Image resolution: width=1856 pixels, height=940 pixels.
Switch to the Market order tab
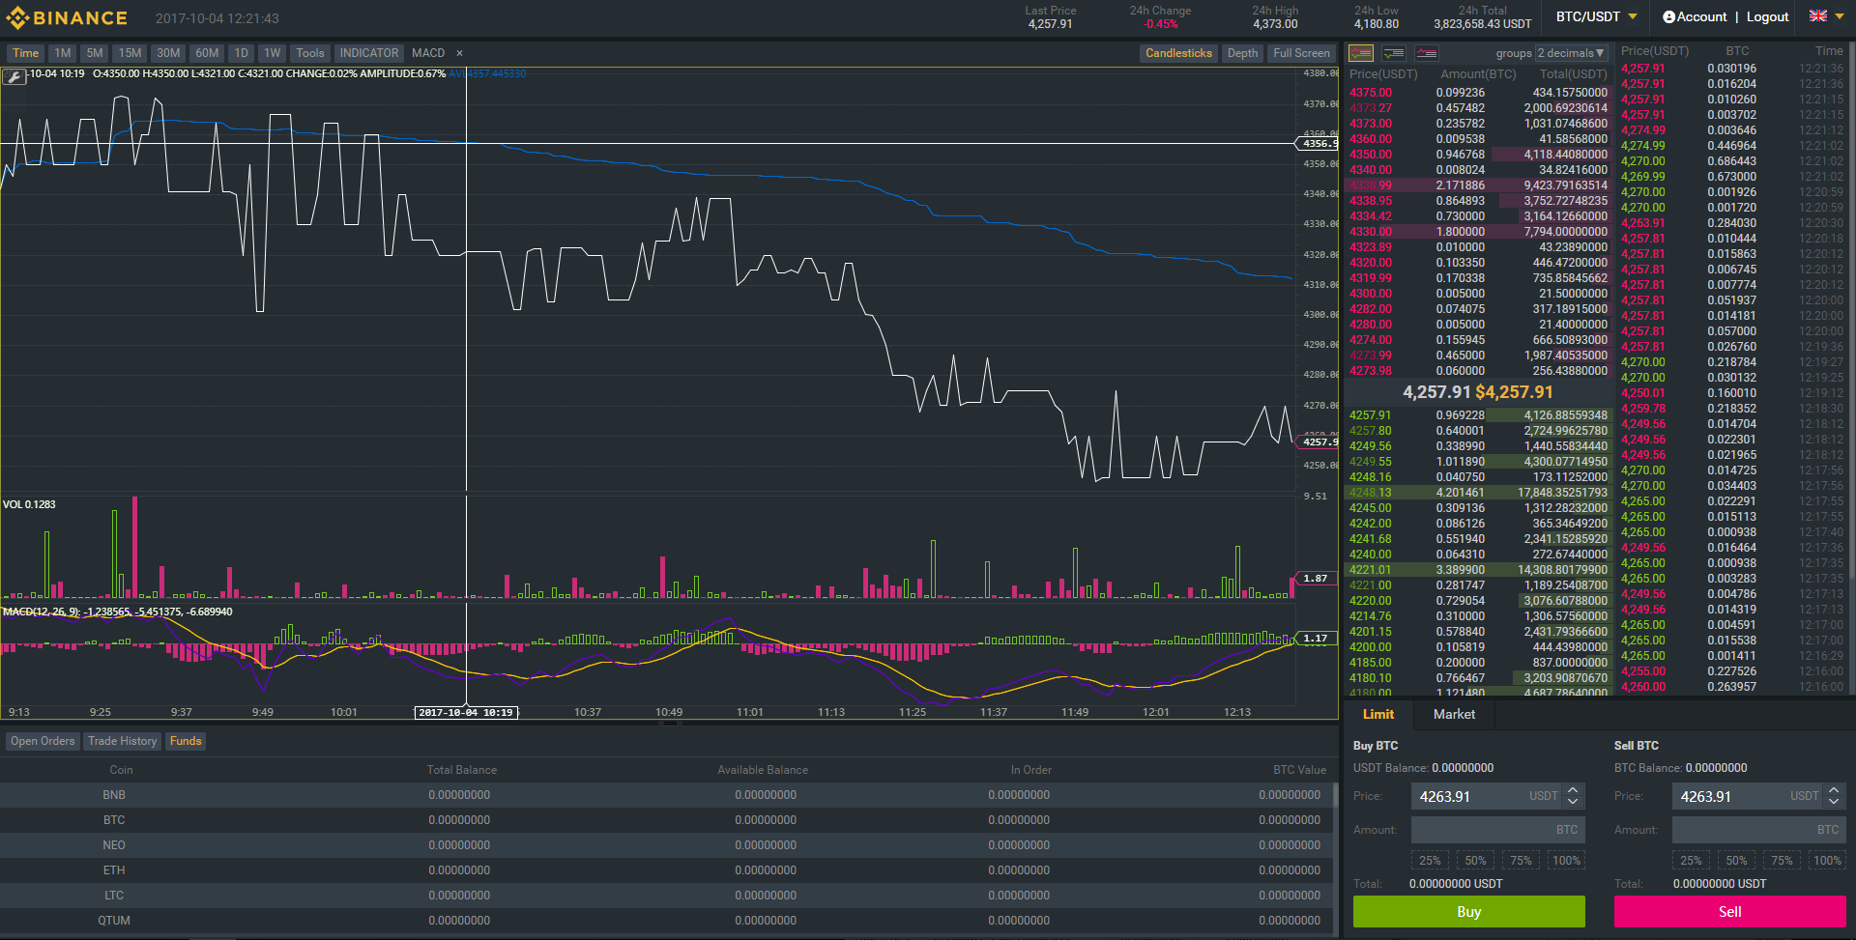(x=1454, y=714)
